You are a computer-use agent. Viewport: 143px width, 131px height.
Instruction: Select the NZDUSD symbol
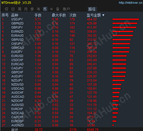[x=17, y=84]
